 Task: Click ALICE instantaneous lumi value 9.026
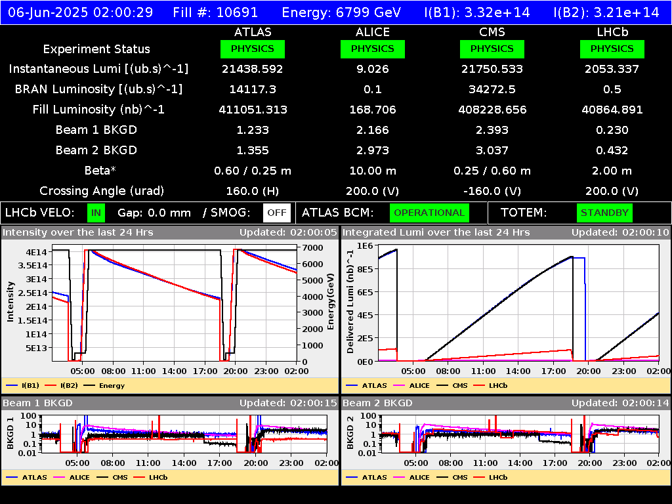373,69
